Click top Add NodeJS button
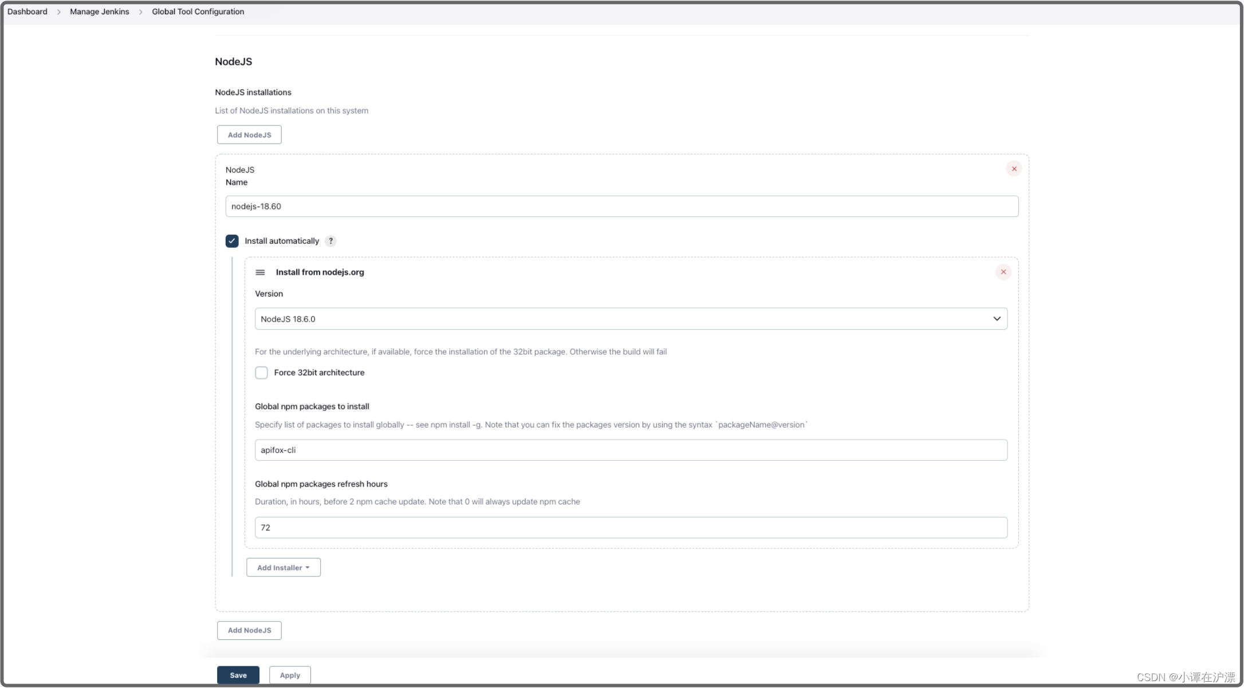Viewport: 1244px width, 688px height. click(249, 135)
